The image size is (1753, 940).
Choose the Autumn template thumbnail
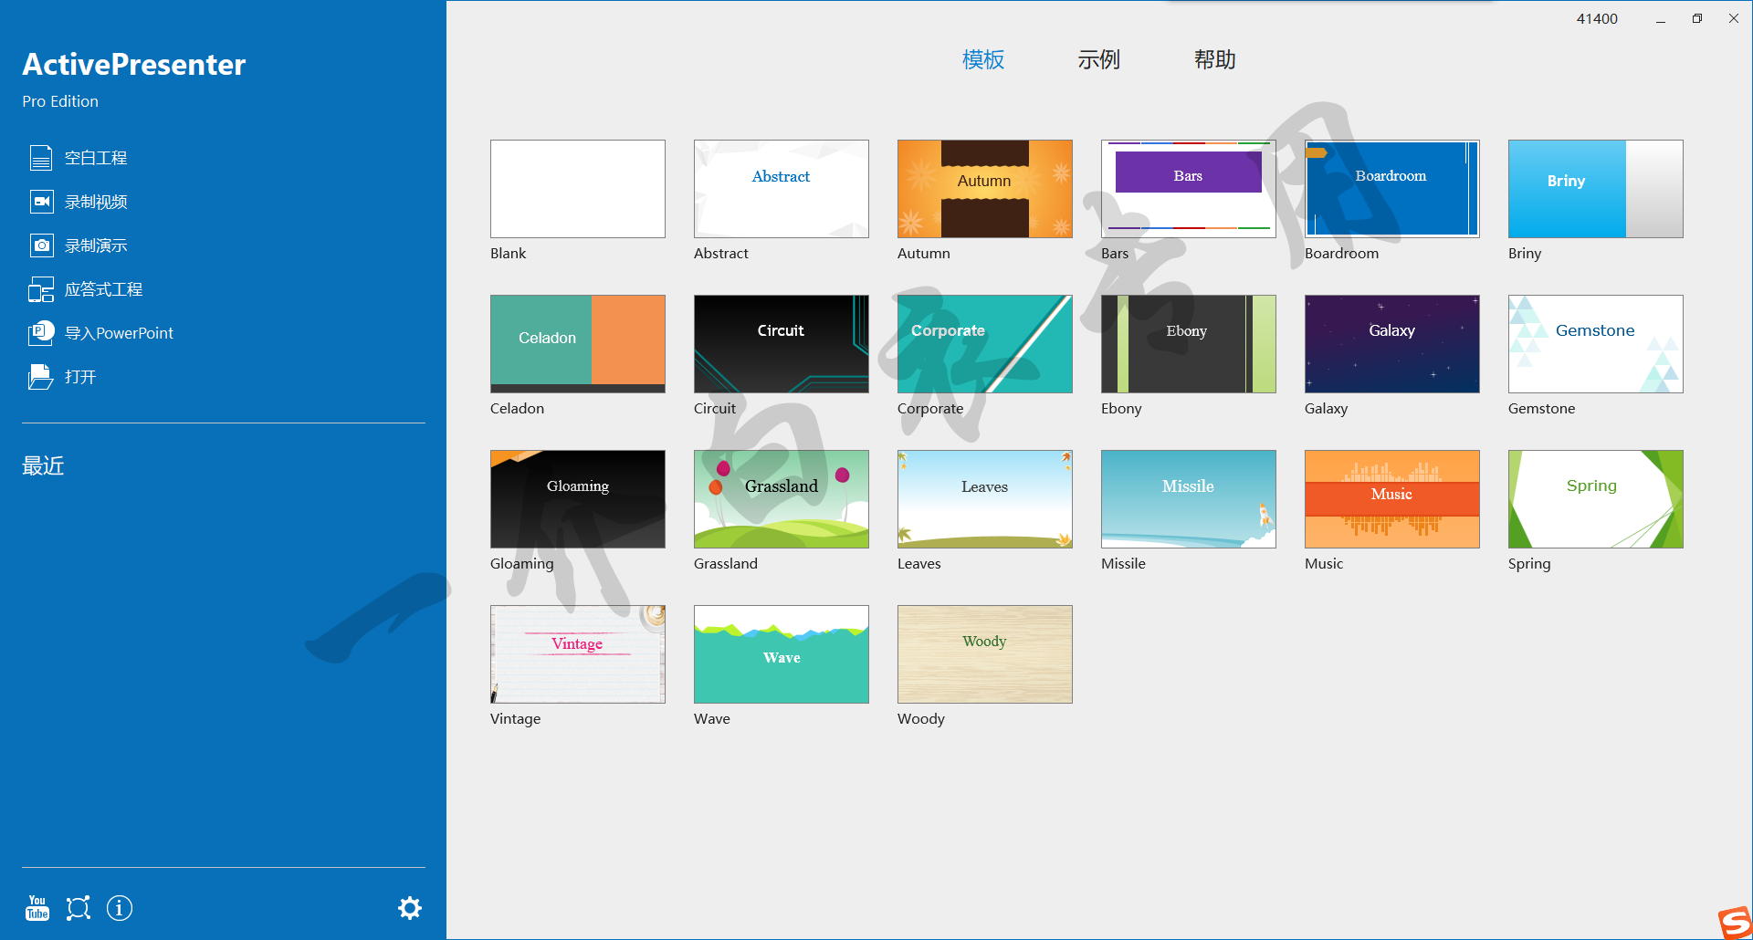[985, 189]
